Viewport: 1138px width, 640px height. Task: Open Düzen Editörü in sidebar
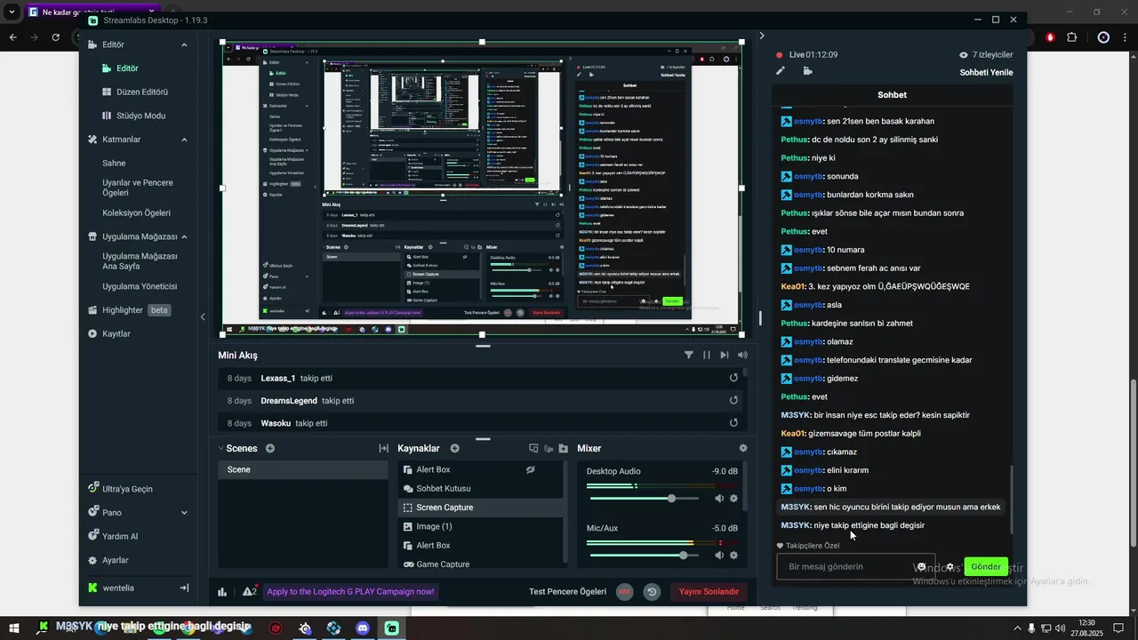[x=134, y=92]
